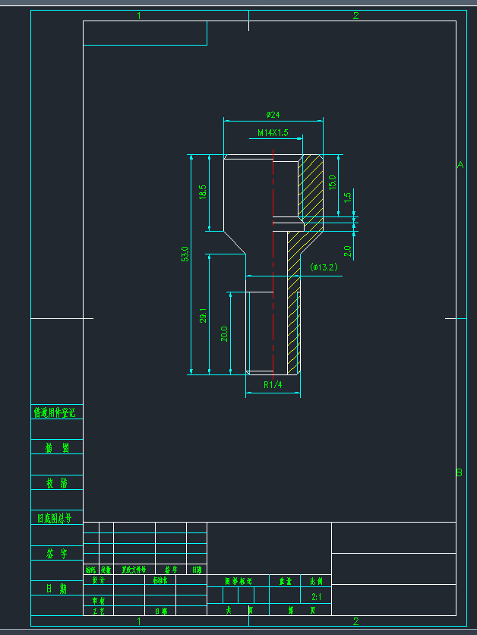The image size is (477, 635).
Task: Select the 29.1 vertical dimension text
Action: pyautogui.click(x=203, y=315)
